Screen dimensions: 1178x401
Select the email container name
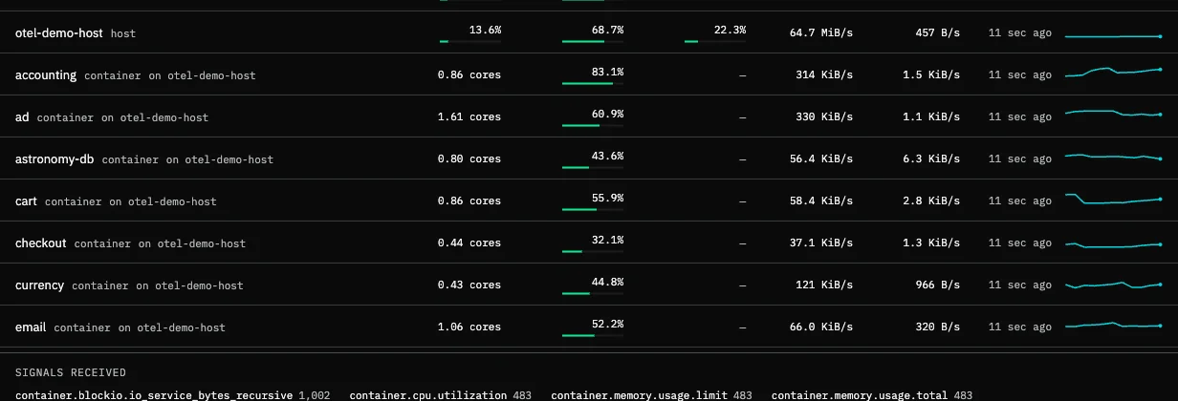pos(31,327)
